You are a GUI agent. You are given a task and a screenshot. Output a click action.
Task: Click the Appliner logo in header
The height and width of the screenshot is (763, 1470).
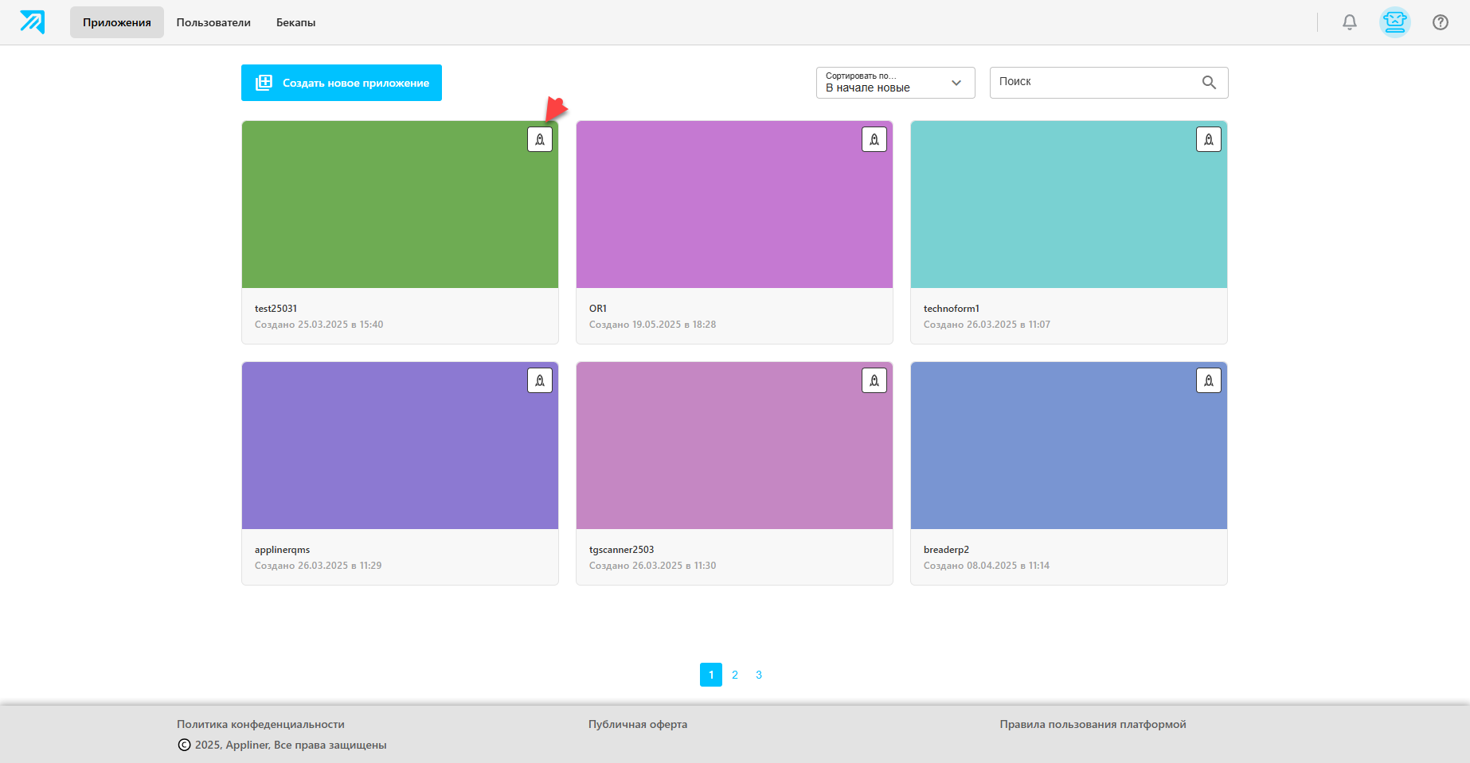pos(33,22)
